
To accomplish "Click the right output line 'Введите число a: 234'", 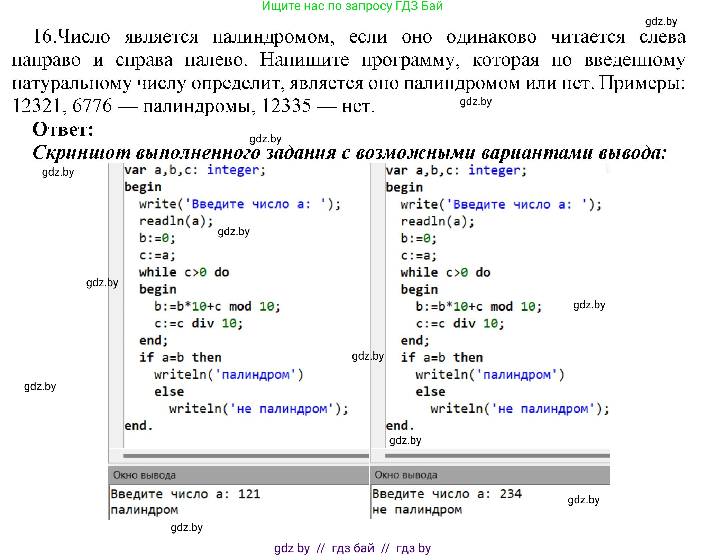I will (447, 494).
